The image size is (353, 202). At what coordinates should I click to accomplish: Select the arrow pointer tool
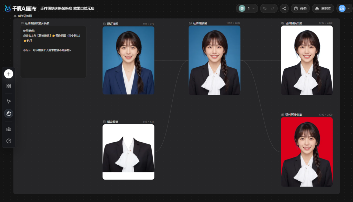pyautogui.click(x=9, y=102)
